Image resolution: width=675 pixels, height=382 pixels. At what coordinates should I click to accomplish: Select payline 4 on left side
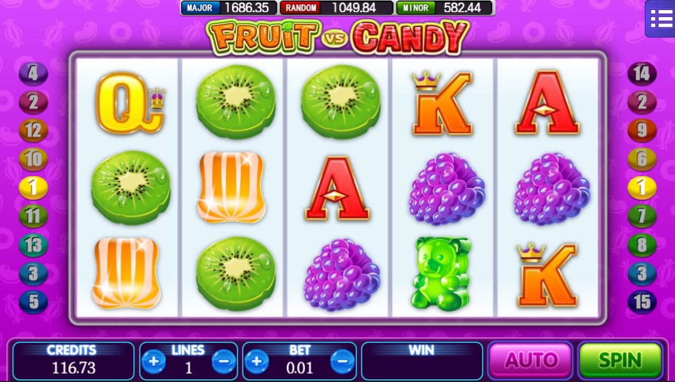click(x=33, y=73)
